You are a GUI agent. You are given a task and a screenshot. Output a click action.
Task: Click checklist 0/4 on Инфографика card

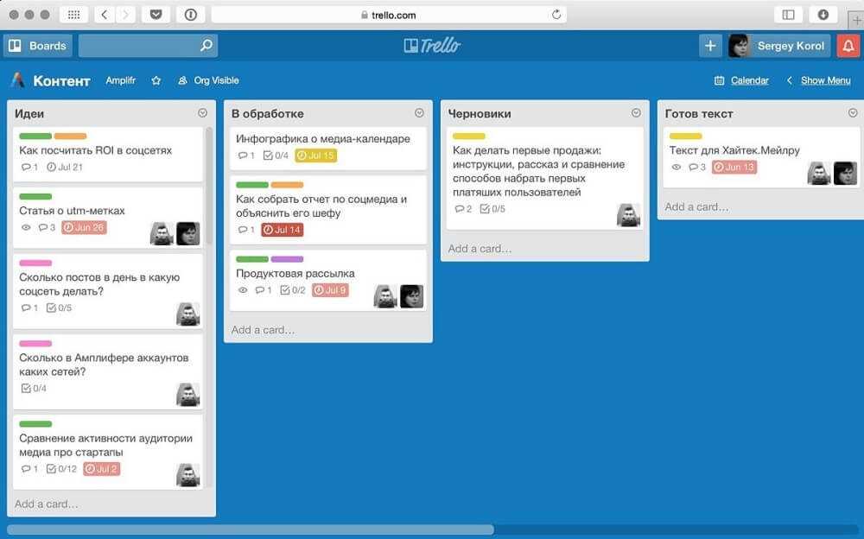pos(276,155)
